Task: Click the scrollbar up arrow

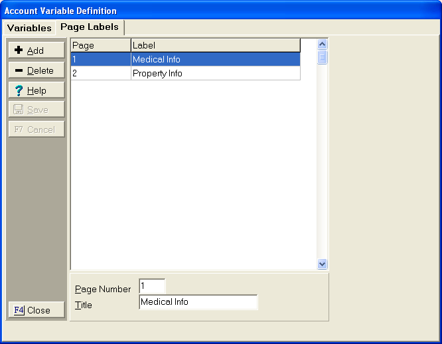Action: point(323,44)
